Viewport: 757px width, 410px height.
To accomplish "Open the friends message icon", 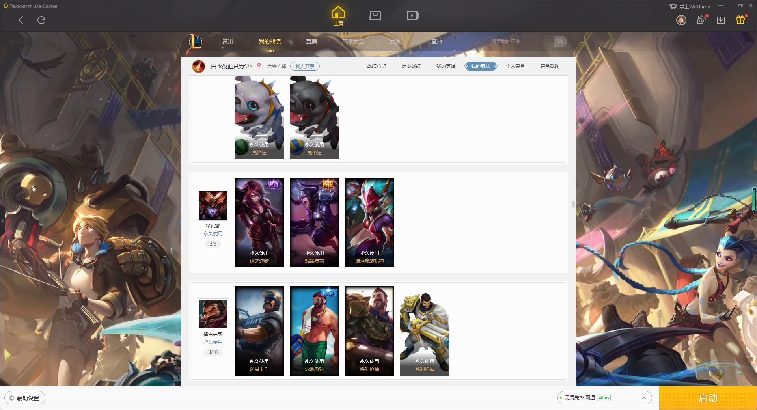I will tap(701, 20).
